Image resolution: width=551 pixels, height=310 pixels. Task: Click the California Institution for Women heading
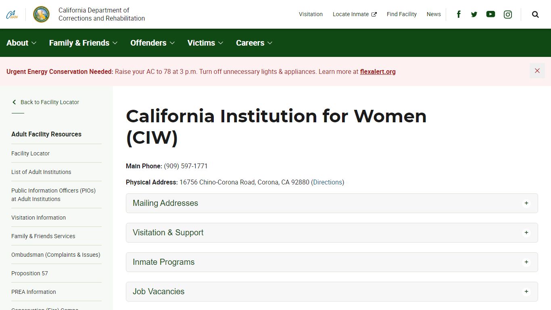276,127
